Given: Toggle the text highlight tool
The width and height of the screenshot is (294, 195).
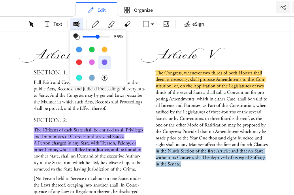Looking at the screenshot, I should (x=77, y=24).
